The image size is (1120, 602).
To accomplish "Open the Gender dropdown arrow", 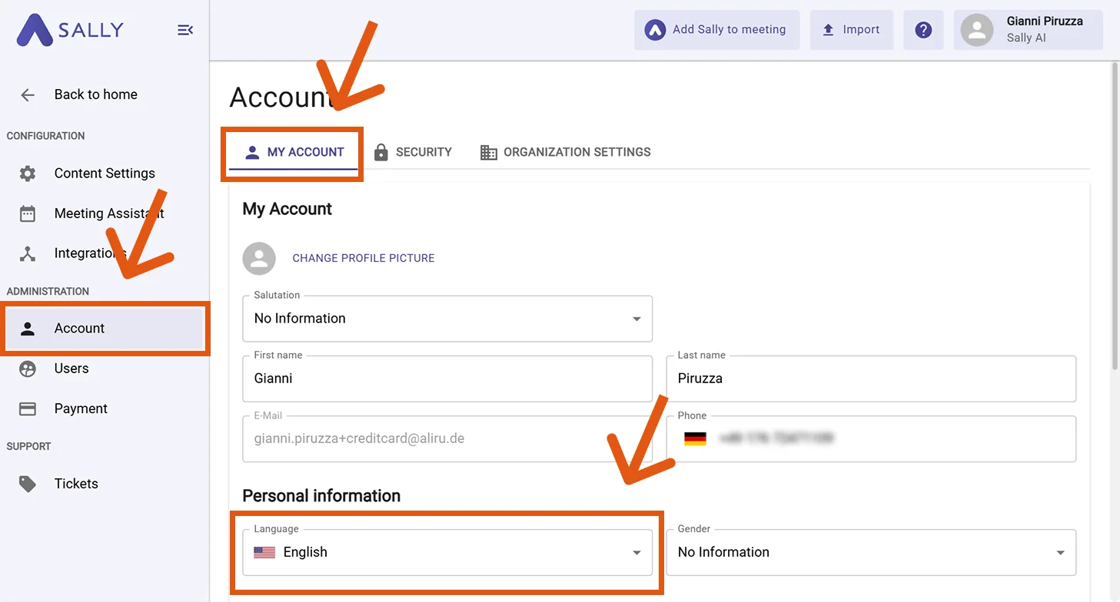I will coord(1061,553).
